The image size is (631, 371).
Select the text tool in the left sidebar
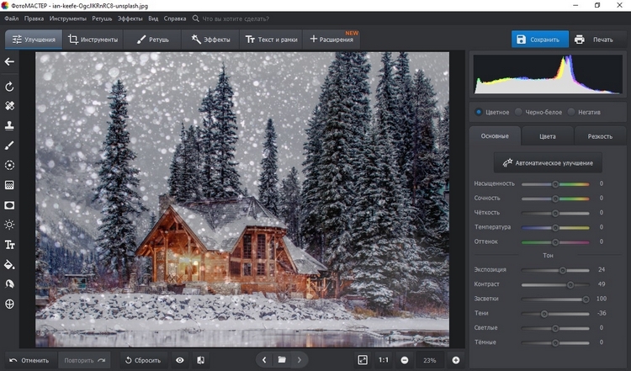click(9, 245)
